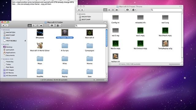This screenshot has width=196, height=110.
Task: Open Action gear menu in Warcraft III Folder window
Action: pyautogui.click(x=58, y=26)
